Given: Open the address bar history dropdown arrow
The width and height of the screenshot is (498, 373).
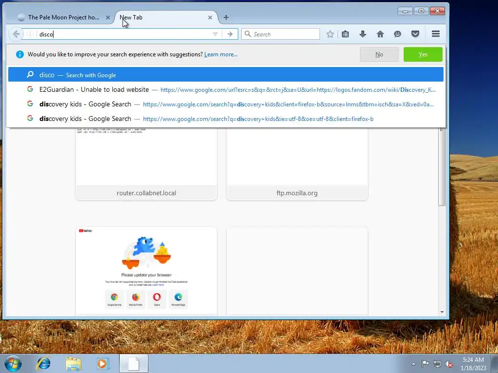Looking at the screenshot, I should [x=215, y=34].
